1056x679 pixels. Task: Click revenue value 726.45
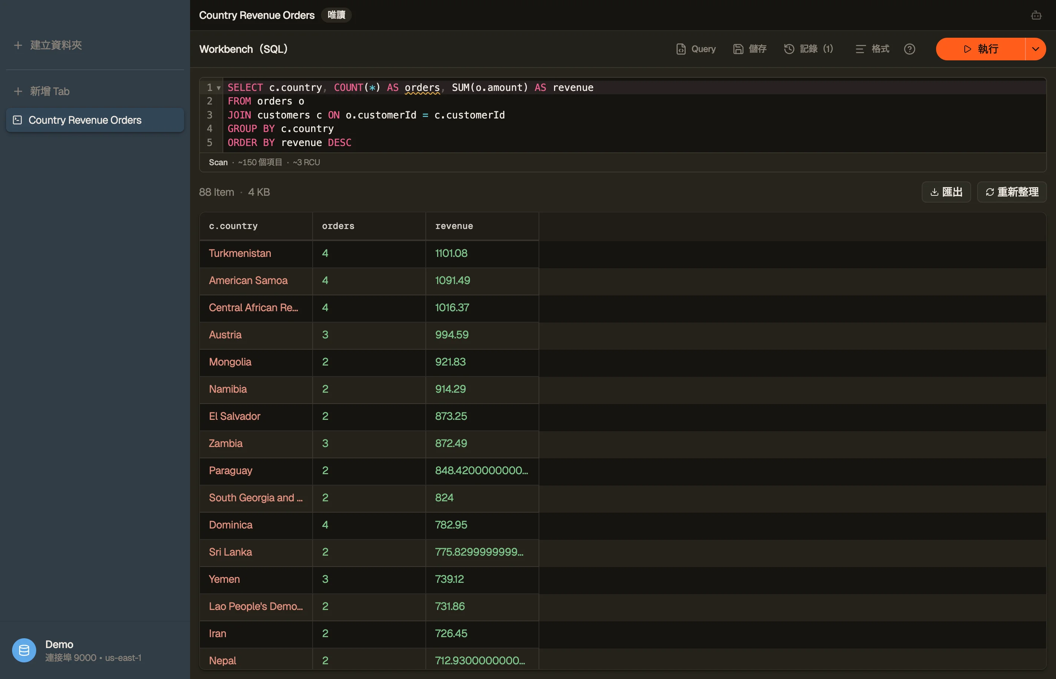coord(482,634)
